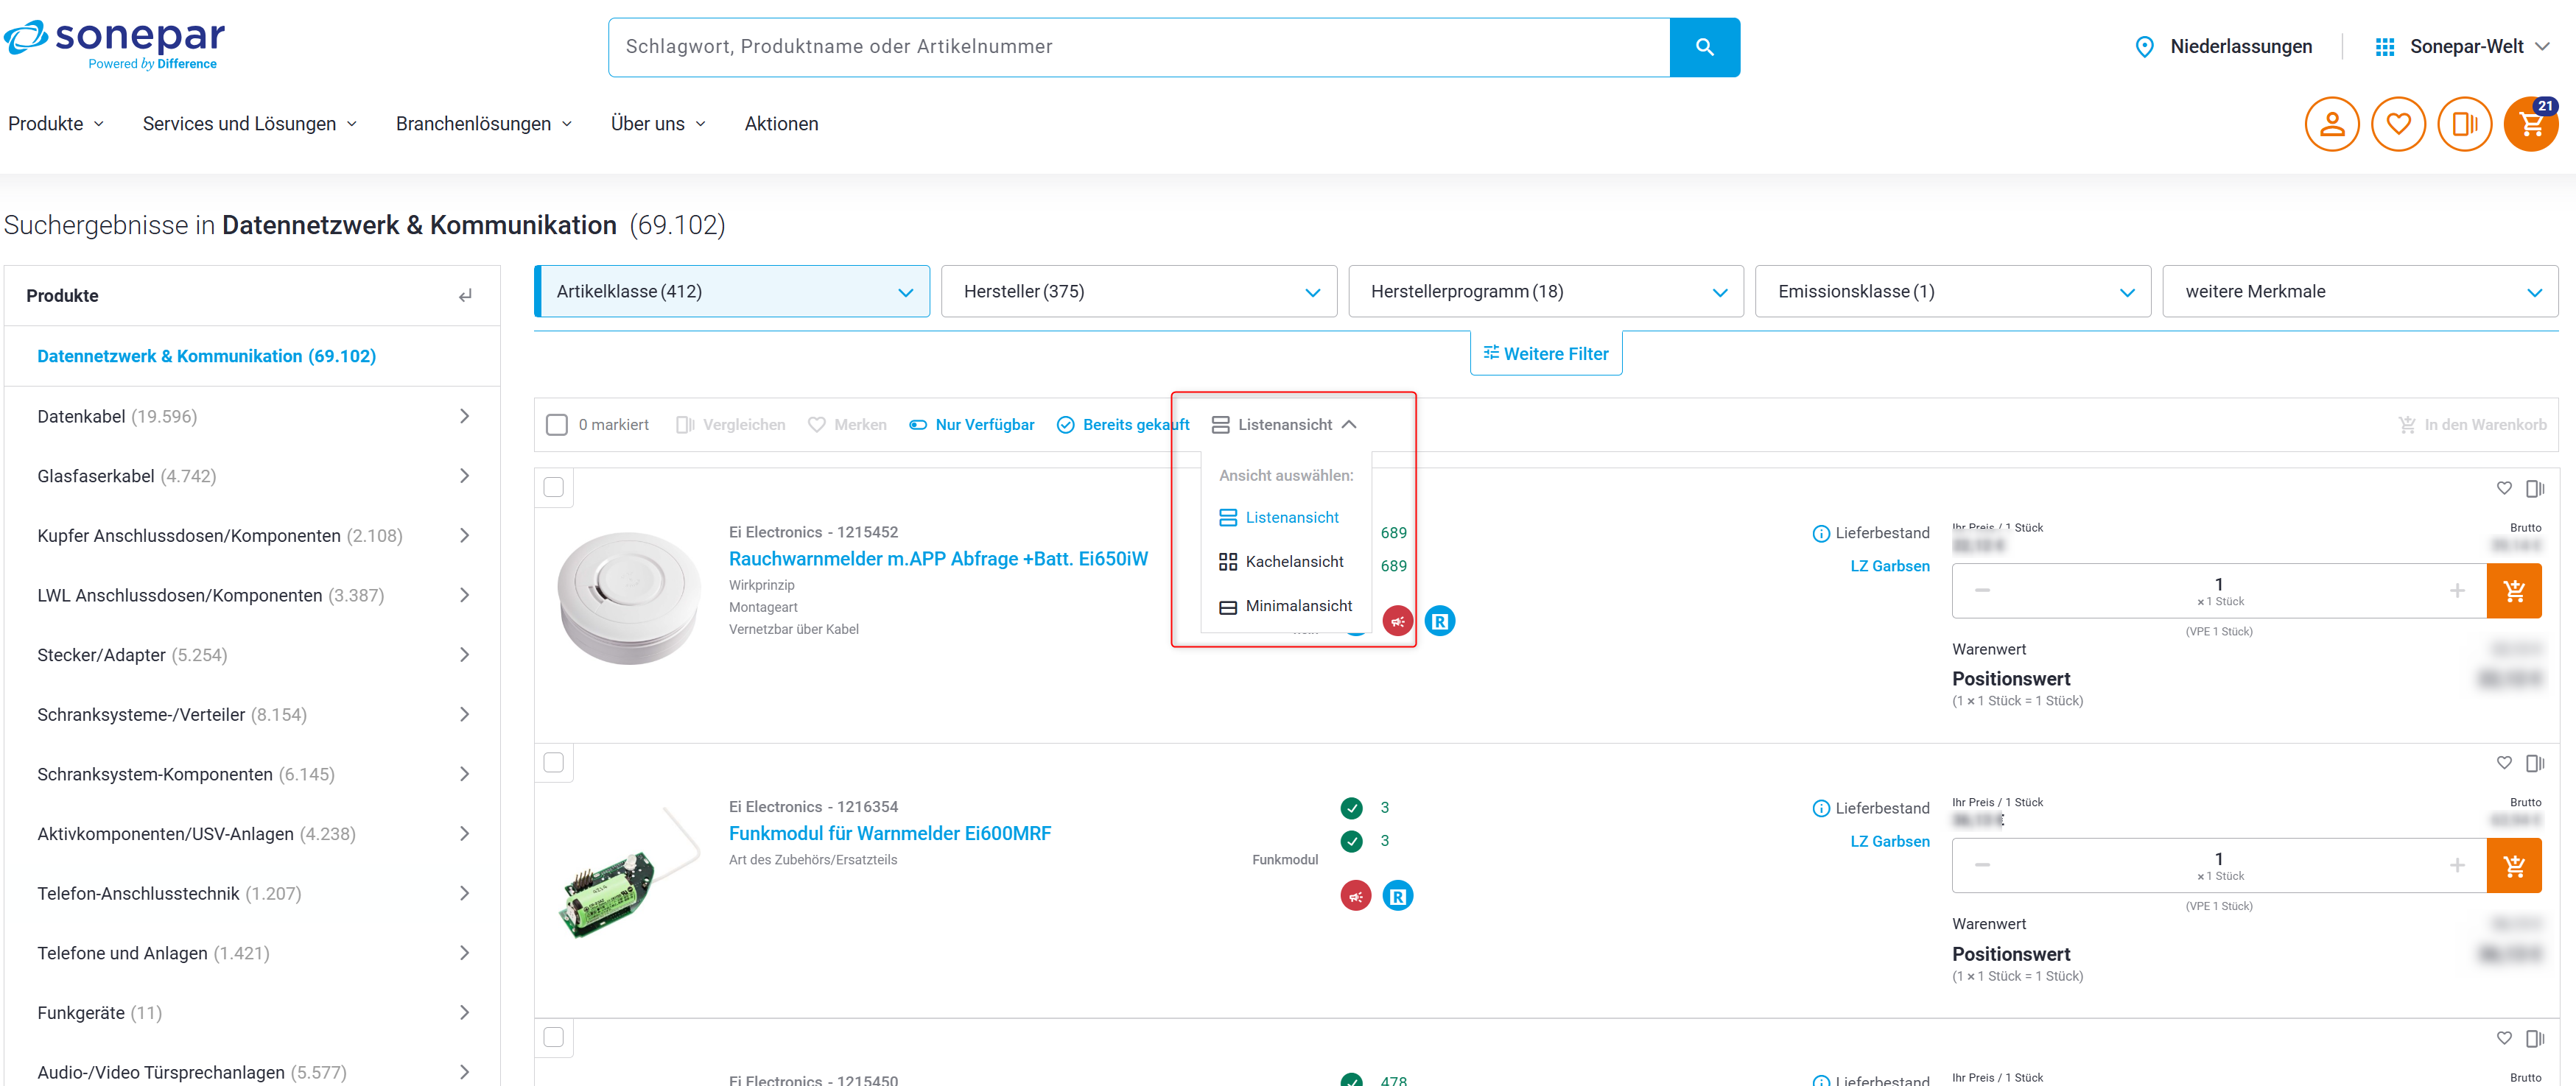
Task: Select Kachelansicht view option
Action: point(1281,563)
